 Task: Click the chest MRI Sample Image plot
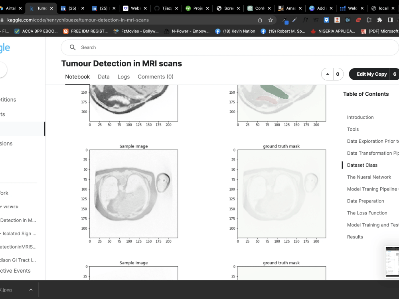click(x=134, y=194)
